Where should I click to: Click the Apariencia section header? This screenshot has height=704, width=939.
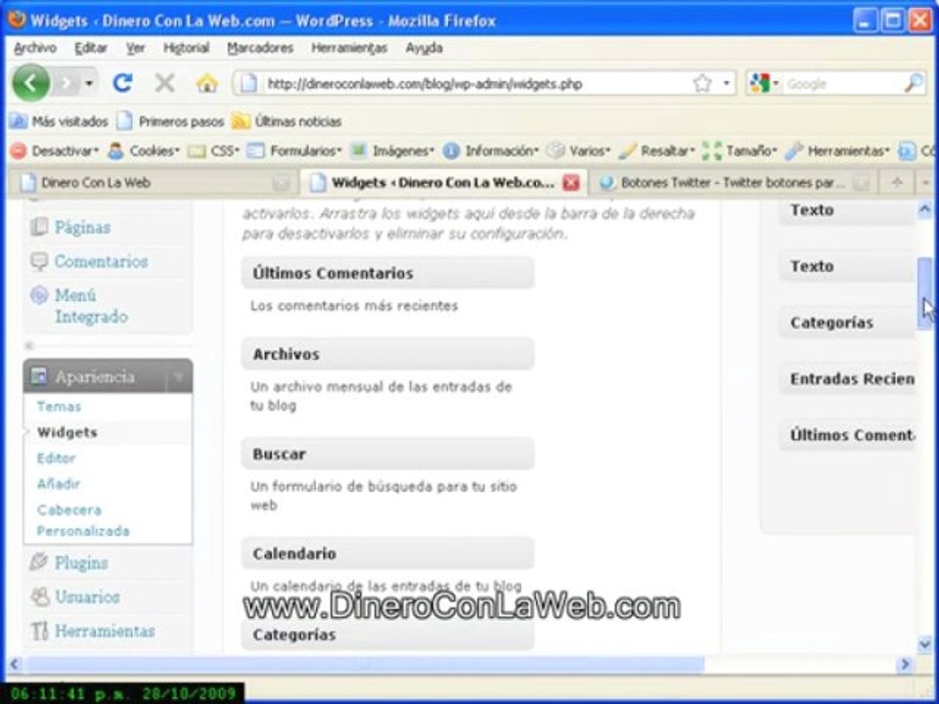108,376
